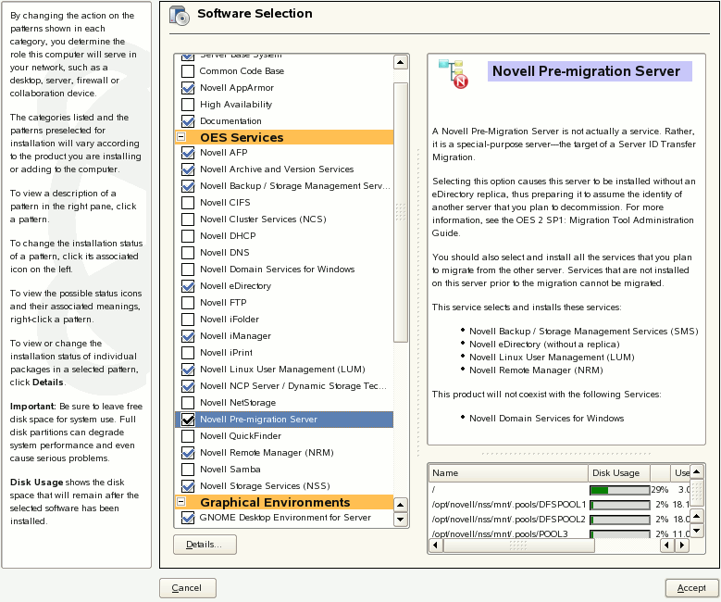721x602 pixels.
Task: Check the Novell Samba checkbox
Action: point(188,470)
